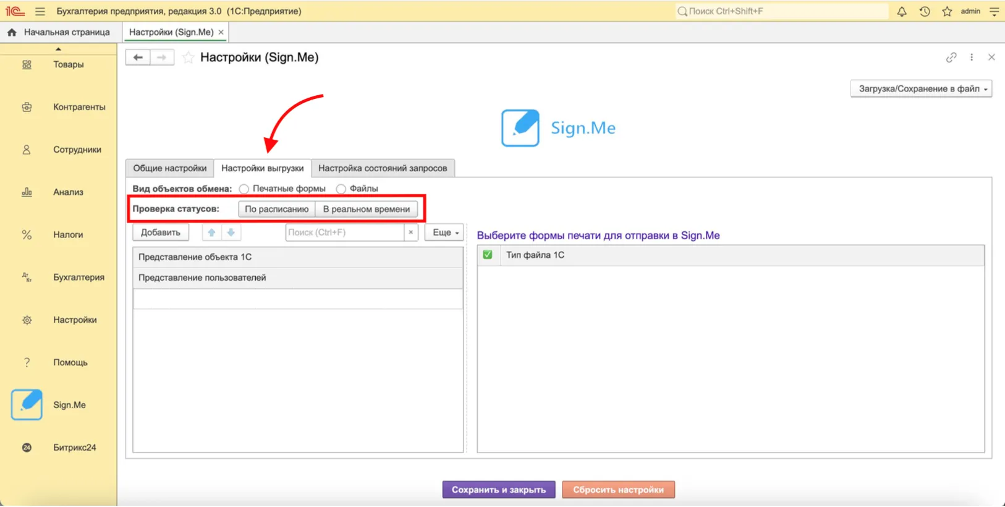Viewport: 1005px width, 507px height.
Task: Click Сбросить настройки button
Action: click(x=618, y=490)
